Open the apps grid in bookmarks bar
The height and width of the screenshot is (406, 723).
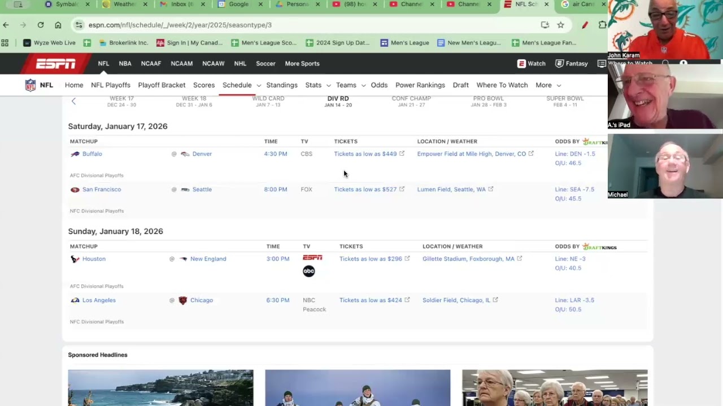pyautogui.click(x=5, y=43)
